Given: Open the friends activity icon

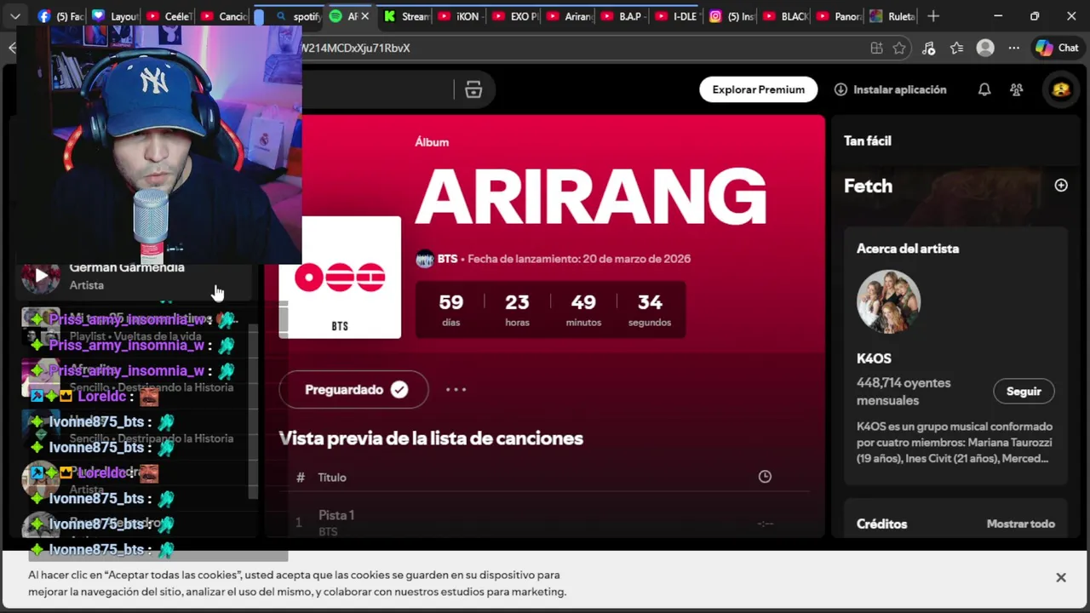Looking at the screenshot, I should pyautogui.click(x=1016, y=89).
